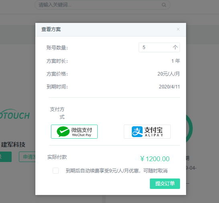This screenshot has height=203, width=219.
Task: Click the green progress ring behind dialog
Action: [189, 129]
